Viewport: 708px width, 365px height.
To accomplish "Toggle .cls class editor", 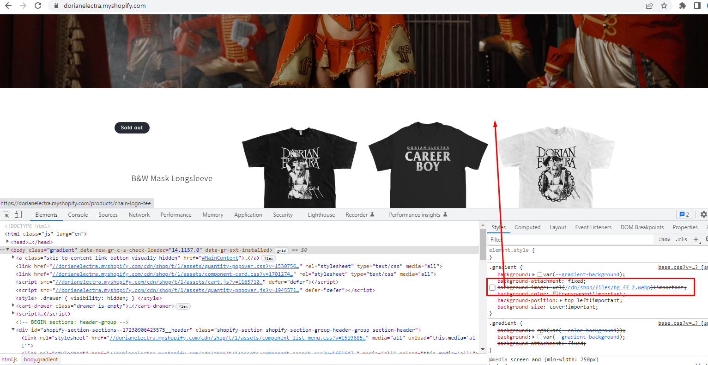I will point(682,239).
